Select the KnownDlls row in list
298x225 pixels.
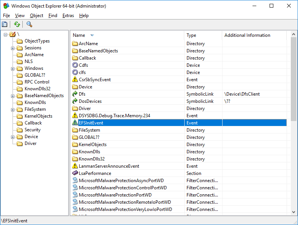click(x=179, y=152)
